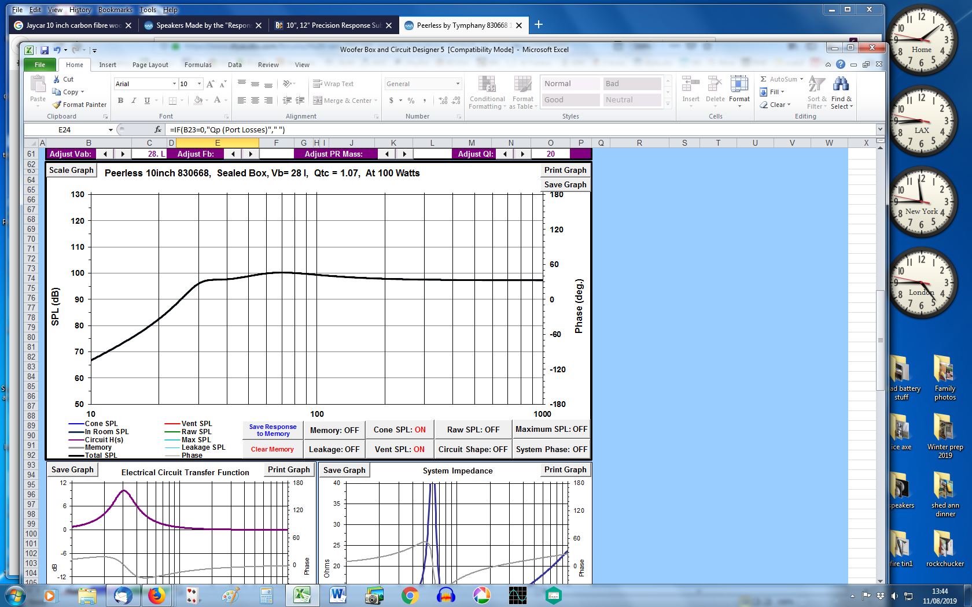Image resolution: width=972 pixels, height=607 pixels.
Task: Switch to the Formulas ribbon tab
Action: 198,65
